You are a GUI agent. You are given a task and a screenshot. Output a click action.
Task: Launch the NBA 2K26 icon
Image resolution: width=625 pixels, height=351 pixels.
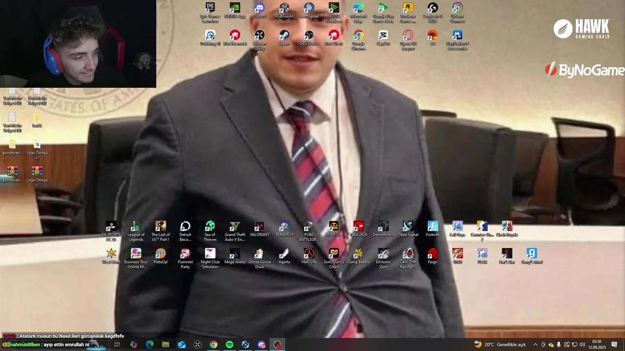[x=358, y=229]
